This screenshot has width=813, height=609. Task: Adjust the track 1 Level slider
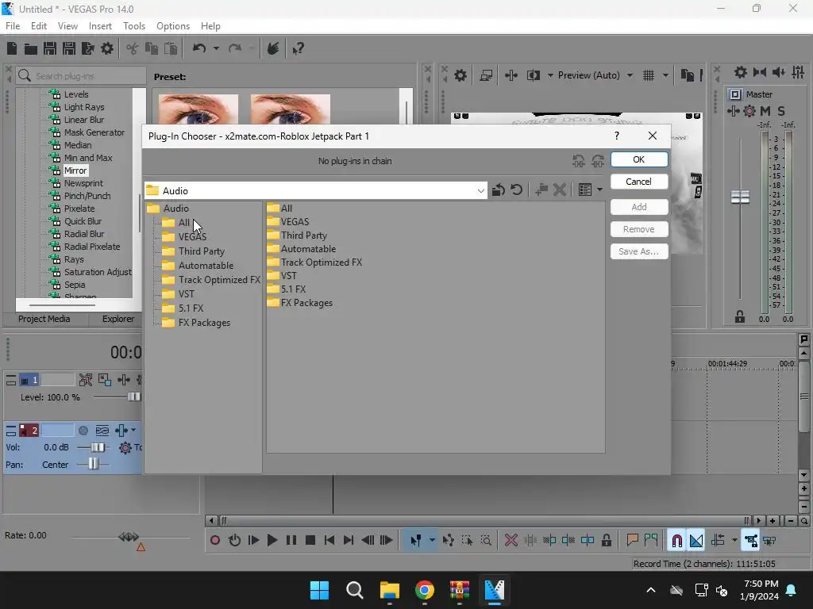[133, 396]
